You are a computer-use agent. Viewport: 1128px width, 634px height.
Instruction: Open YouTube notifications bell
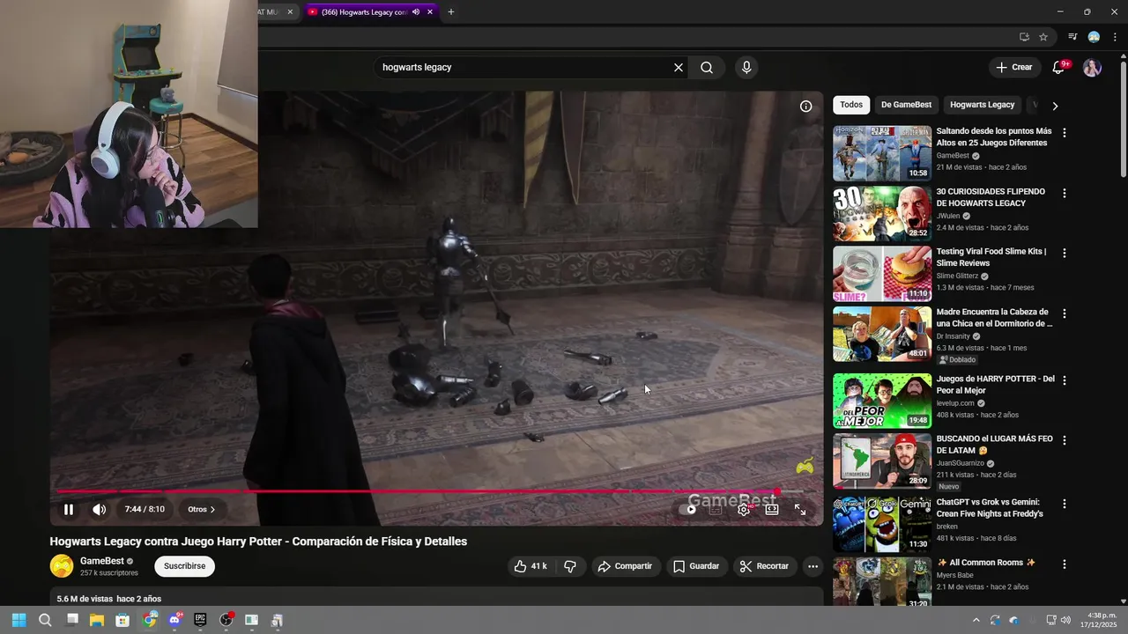1059,67
